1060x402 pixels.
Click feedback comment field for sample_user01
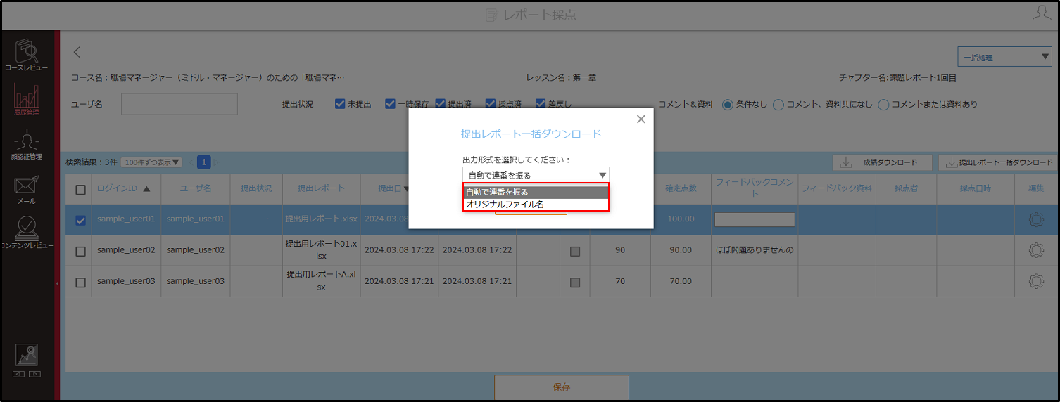pyautogui.click(x=755, y=220)
